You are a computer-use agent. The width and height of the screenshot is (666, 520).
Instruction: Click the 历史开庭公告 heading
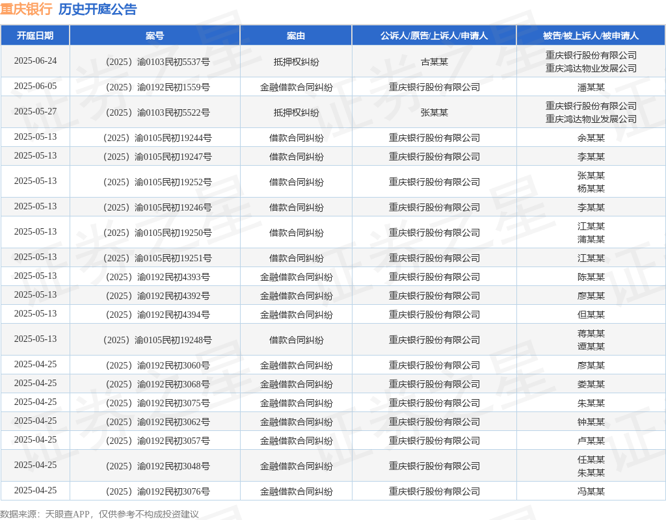click(98, 9)
